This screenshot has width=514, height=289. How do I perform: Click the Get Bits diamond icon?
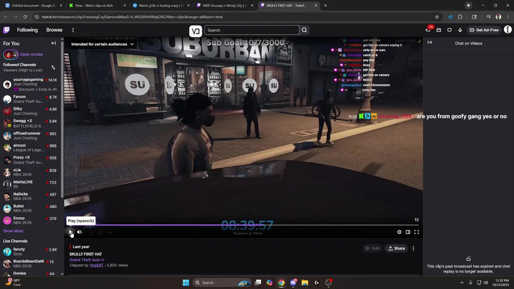[460, 30]
